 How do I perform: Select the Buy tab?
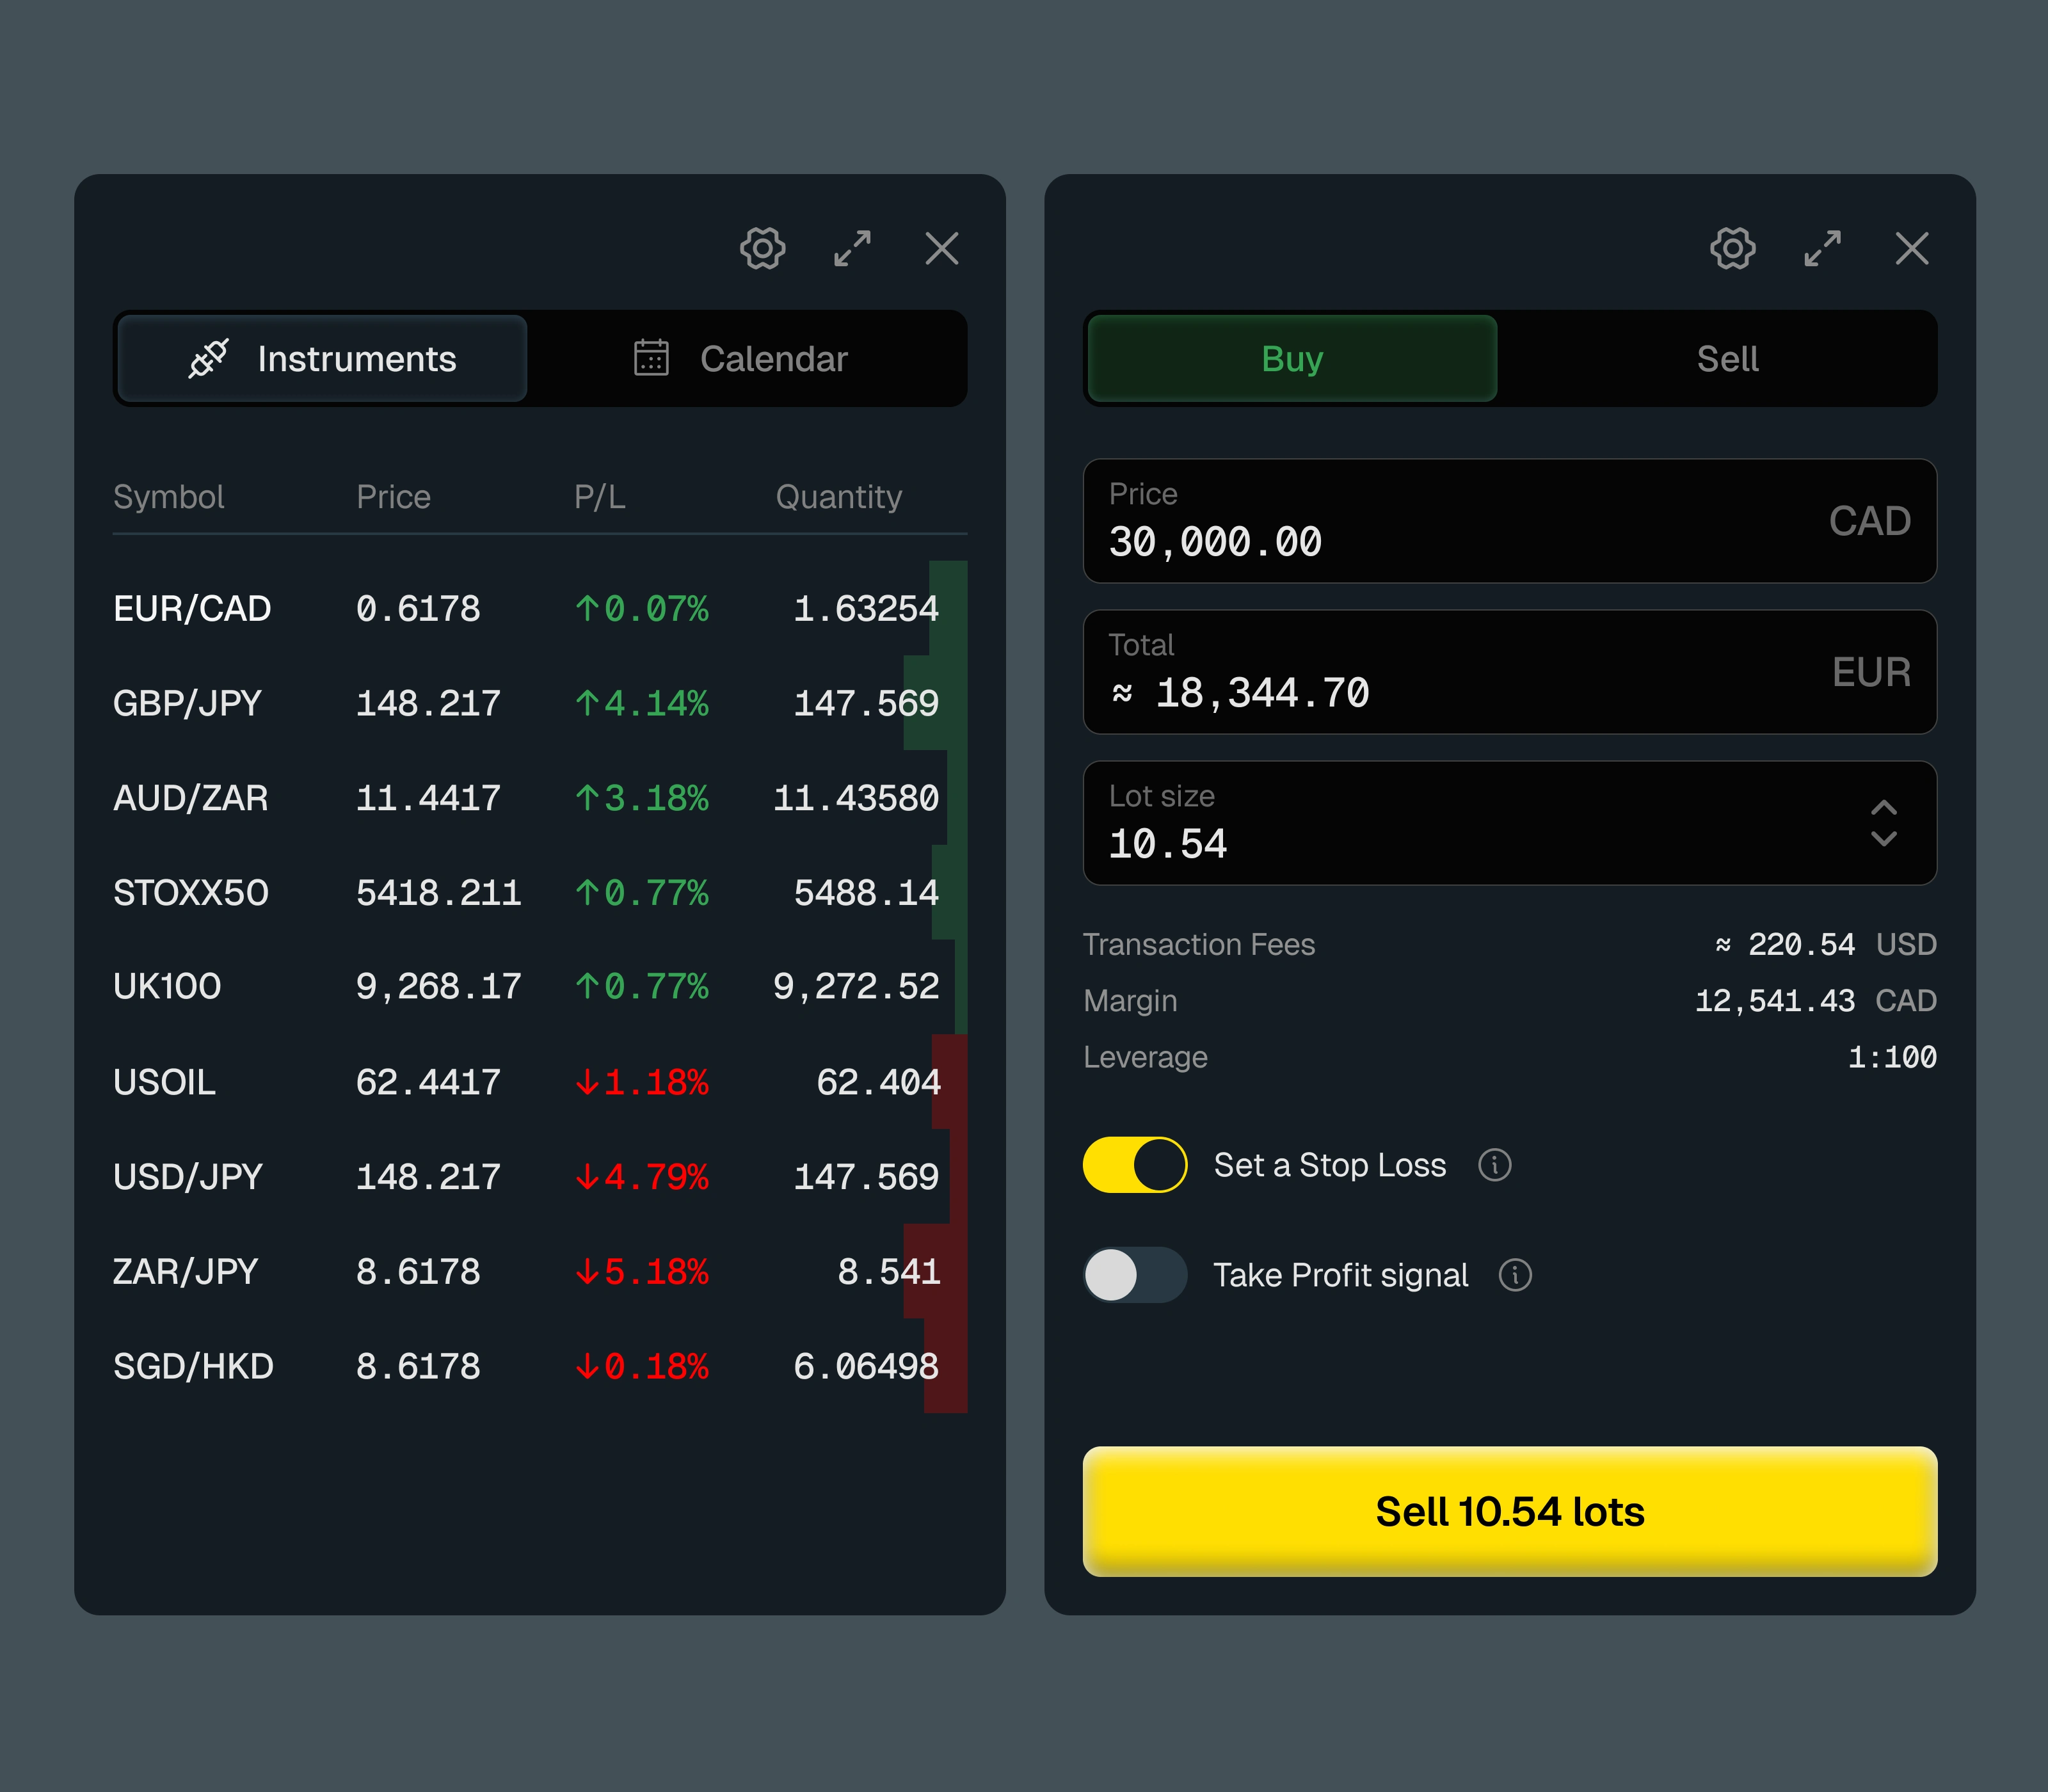(x=1291, y=359)
